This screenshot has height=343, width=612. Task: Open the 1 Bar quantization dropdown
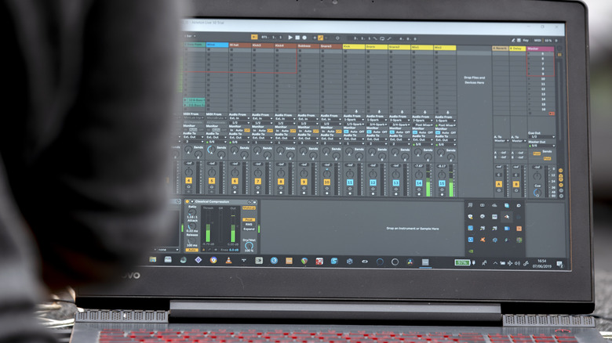[x=190, y=36]
